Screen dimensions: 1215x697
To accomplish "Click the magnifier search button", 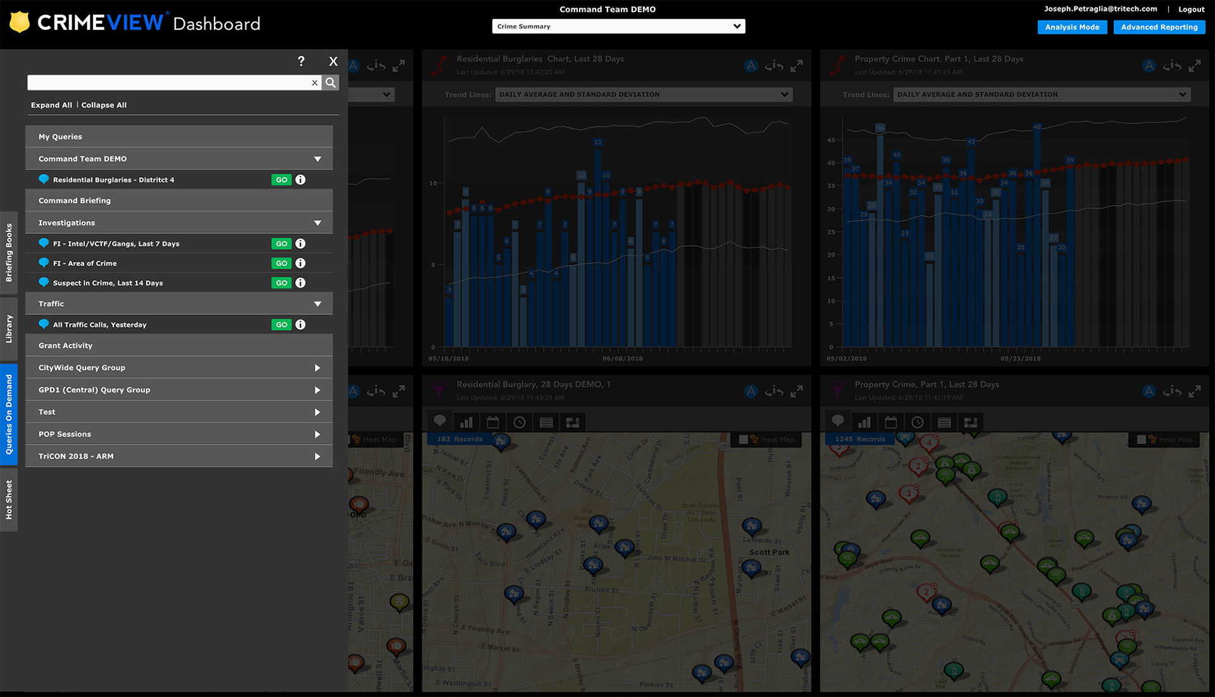I will tap(330, 83).
